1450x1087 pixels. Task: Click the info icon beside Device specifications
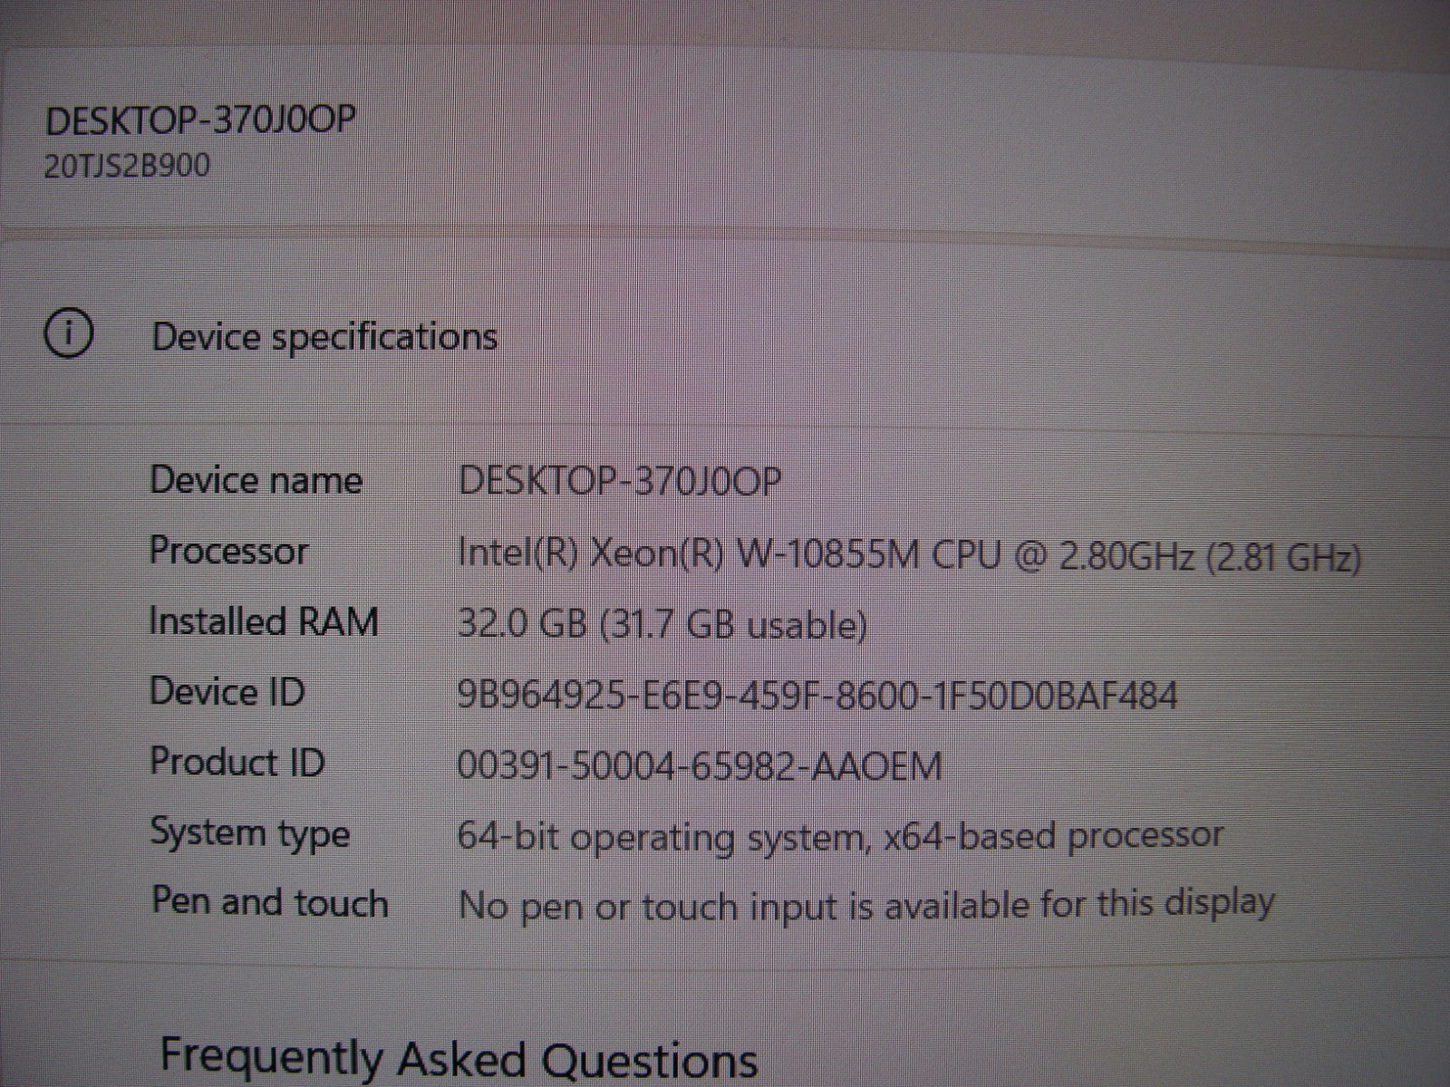(68, 335)
